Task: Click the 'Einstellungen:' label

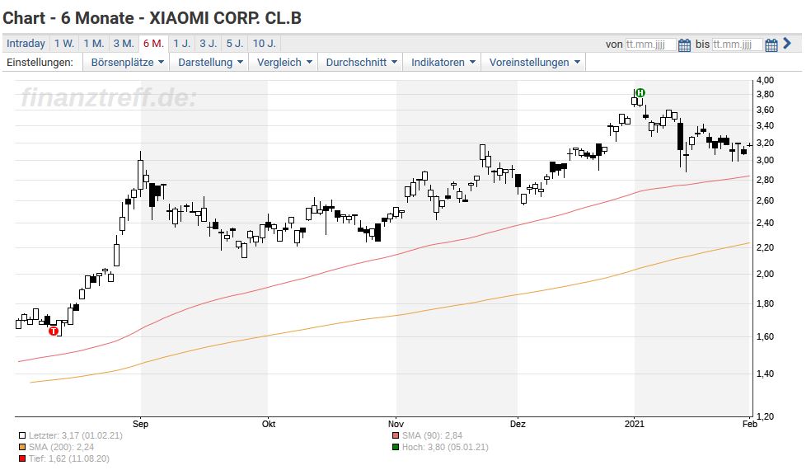Action: point(40,62)
